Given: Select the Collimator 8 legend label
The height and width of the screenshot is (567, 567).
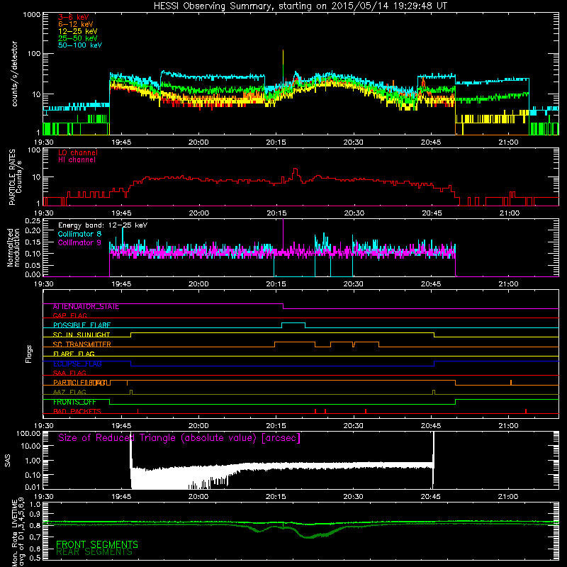Looking at the screenshot, I should tap(79, 234).
